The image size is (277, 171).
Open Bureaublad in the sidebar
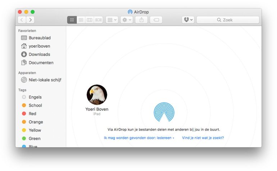[39, 38]
